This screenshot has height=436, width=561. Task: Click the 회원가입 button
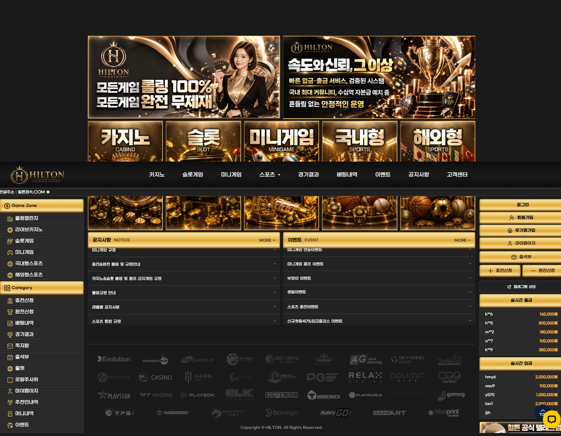click(x=520, y=218)
